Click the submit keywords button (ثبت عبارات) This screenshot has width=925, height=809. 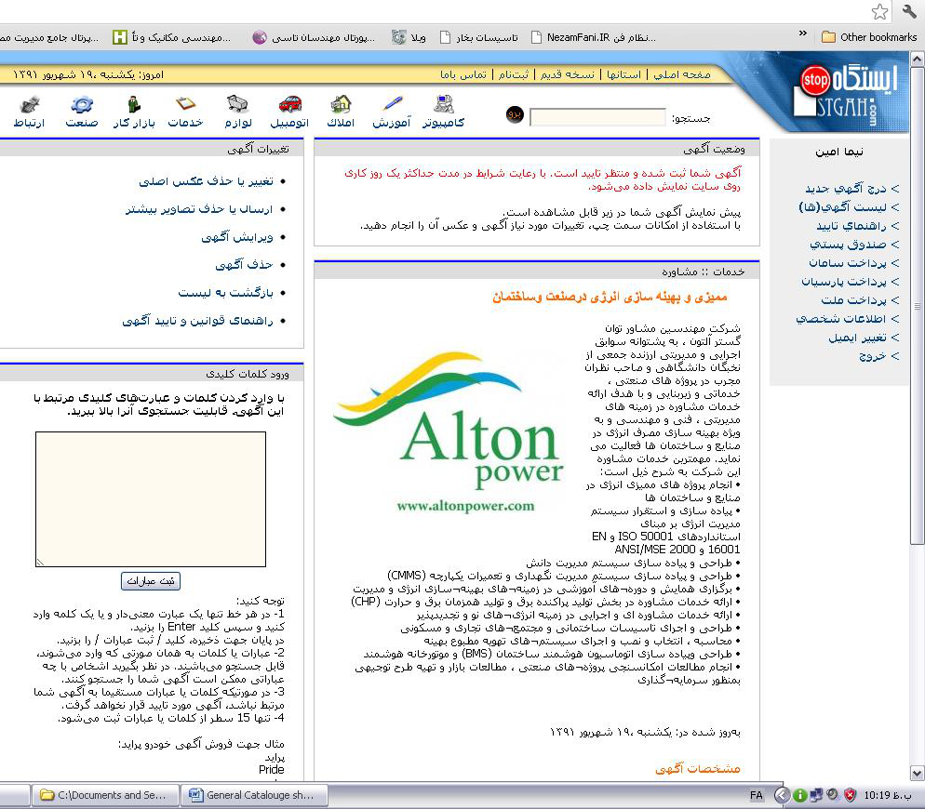point(151,580)
